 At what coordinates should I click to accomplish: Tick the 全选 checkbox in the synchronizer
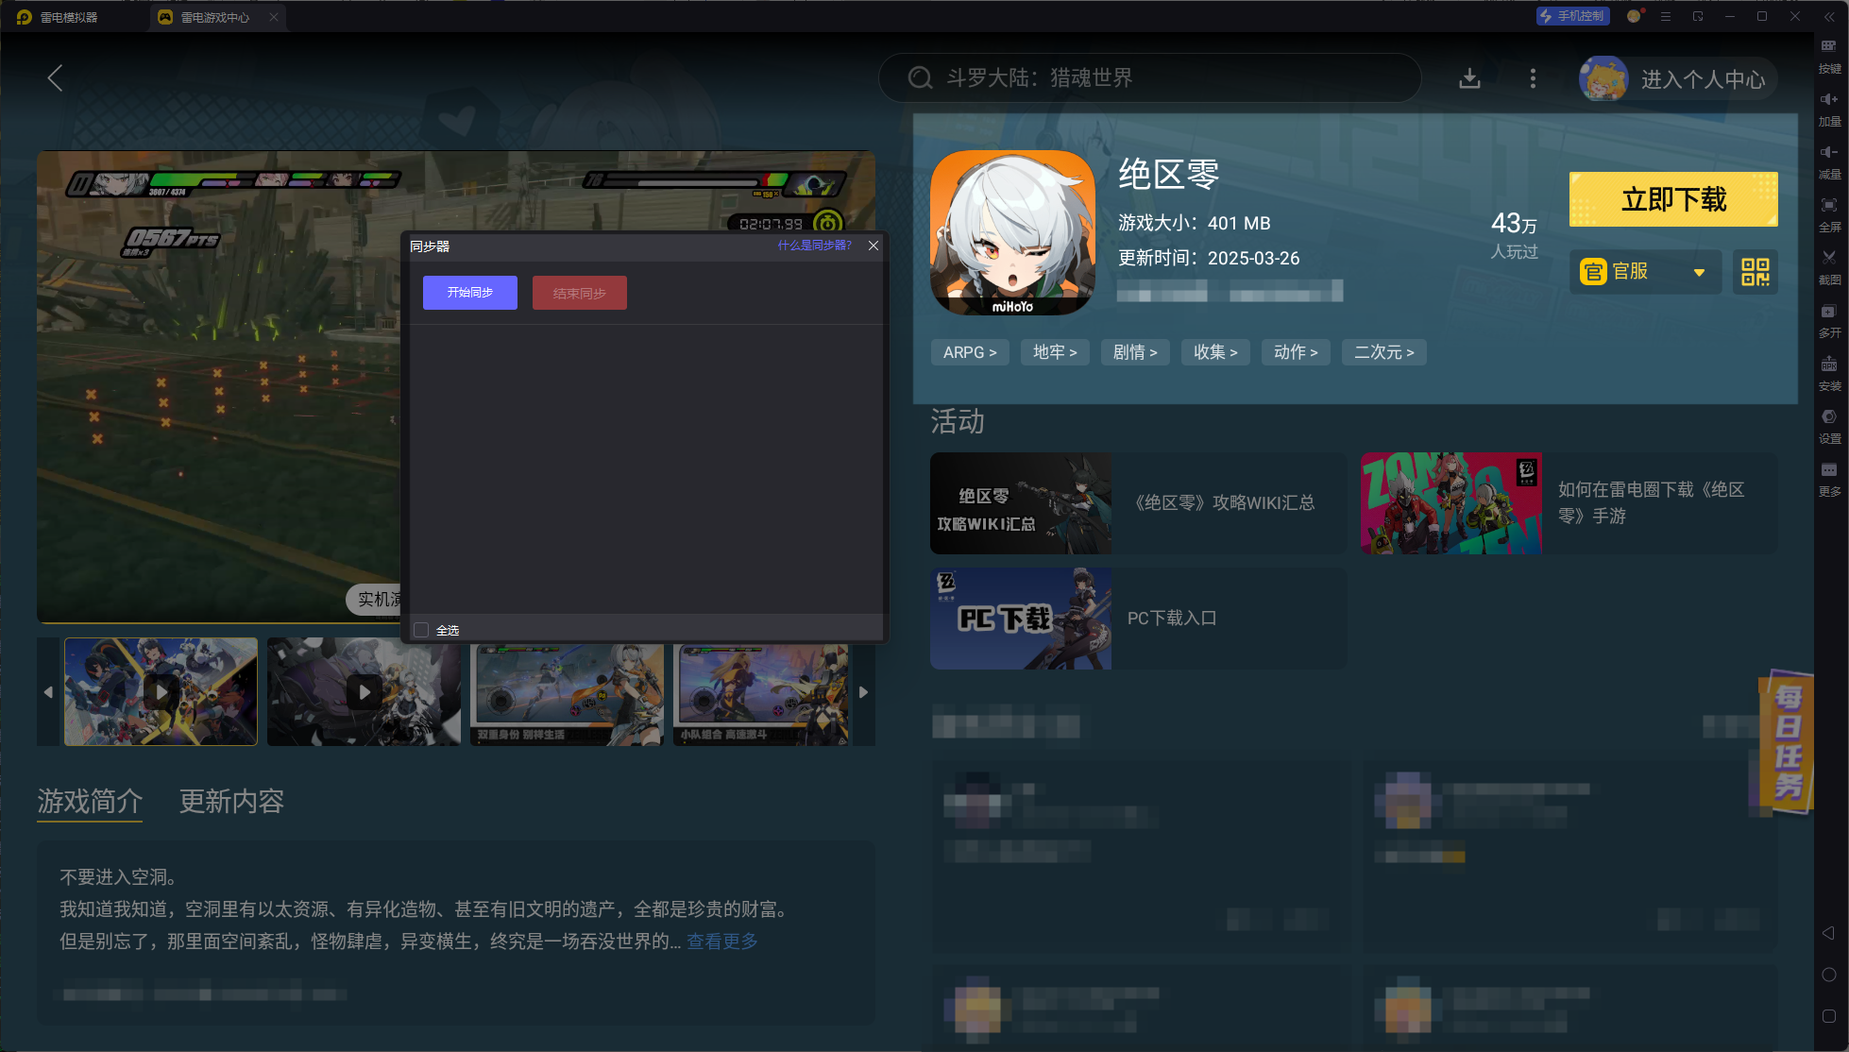421,630
